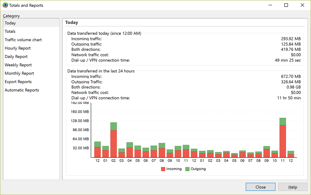
Task: Click the green Outgoing legend swatch
Action: tap(187, 169)
